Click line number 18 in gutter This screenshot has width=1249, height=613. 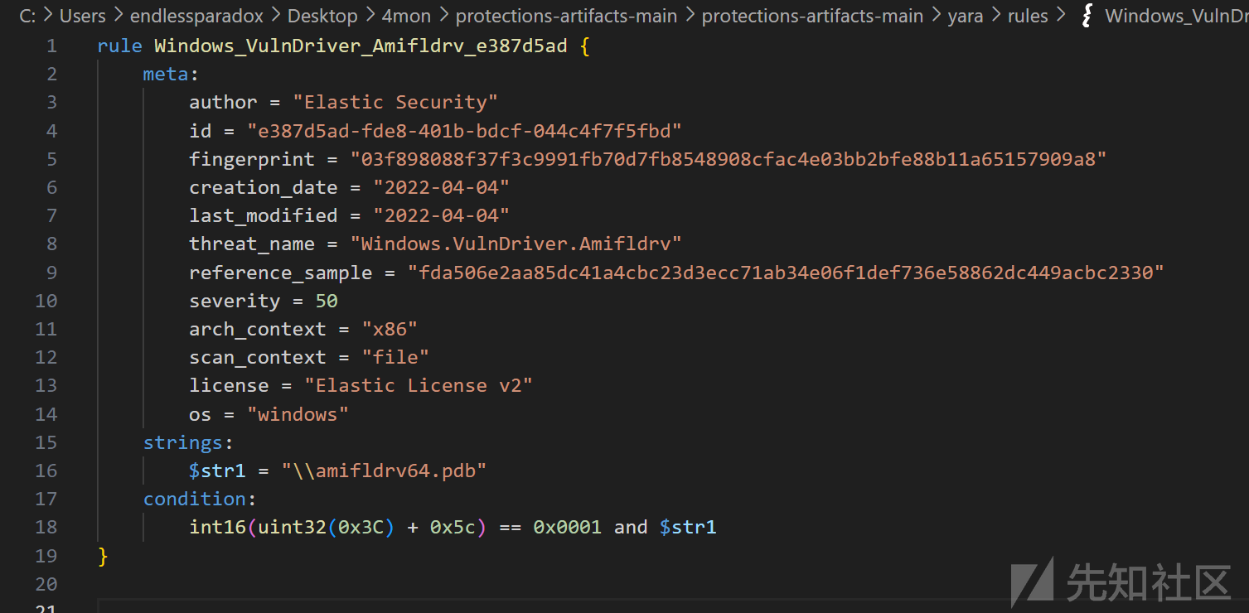point(46,527)
